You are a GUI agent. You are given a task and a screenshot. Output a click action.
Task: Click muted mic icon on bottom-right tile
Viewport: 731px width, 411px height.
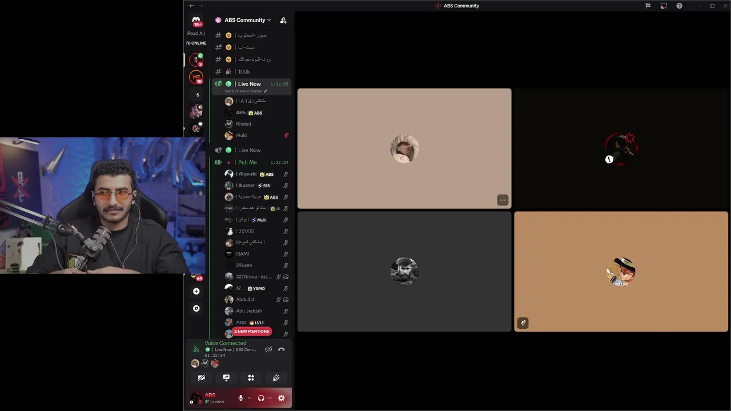523,323
